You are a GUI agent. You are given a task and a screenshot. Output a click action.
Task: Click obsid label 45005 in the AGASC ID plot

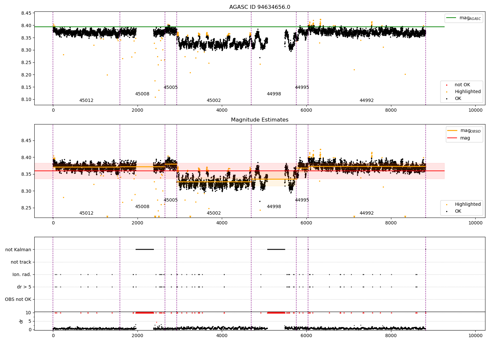click(x=171, y=88)
